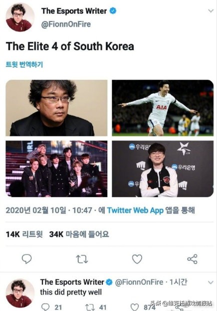Open the 트윗 번역하기 translate link
The height and width of the screenshot is (311, 217).
(24, 64)
